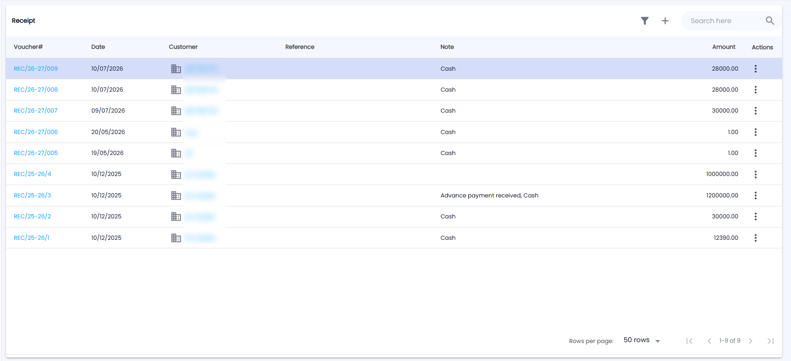The image size is (791, 361).
Task: Open voucher REC/25-26/1
Action: [x=32, y=238]
